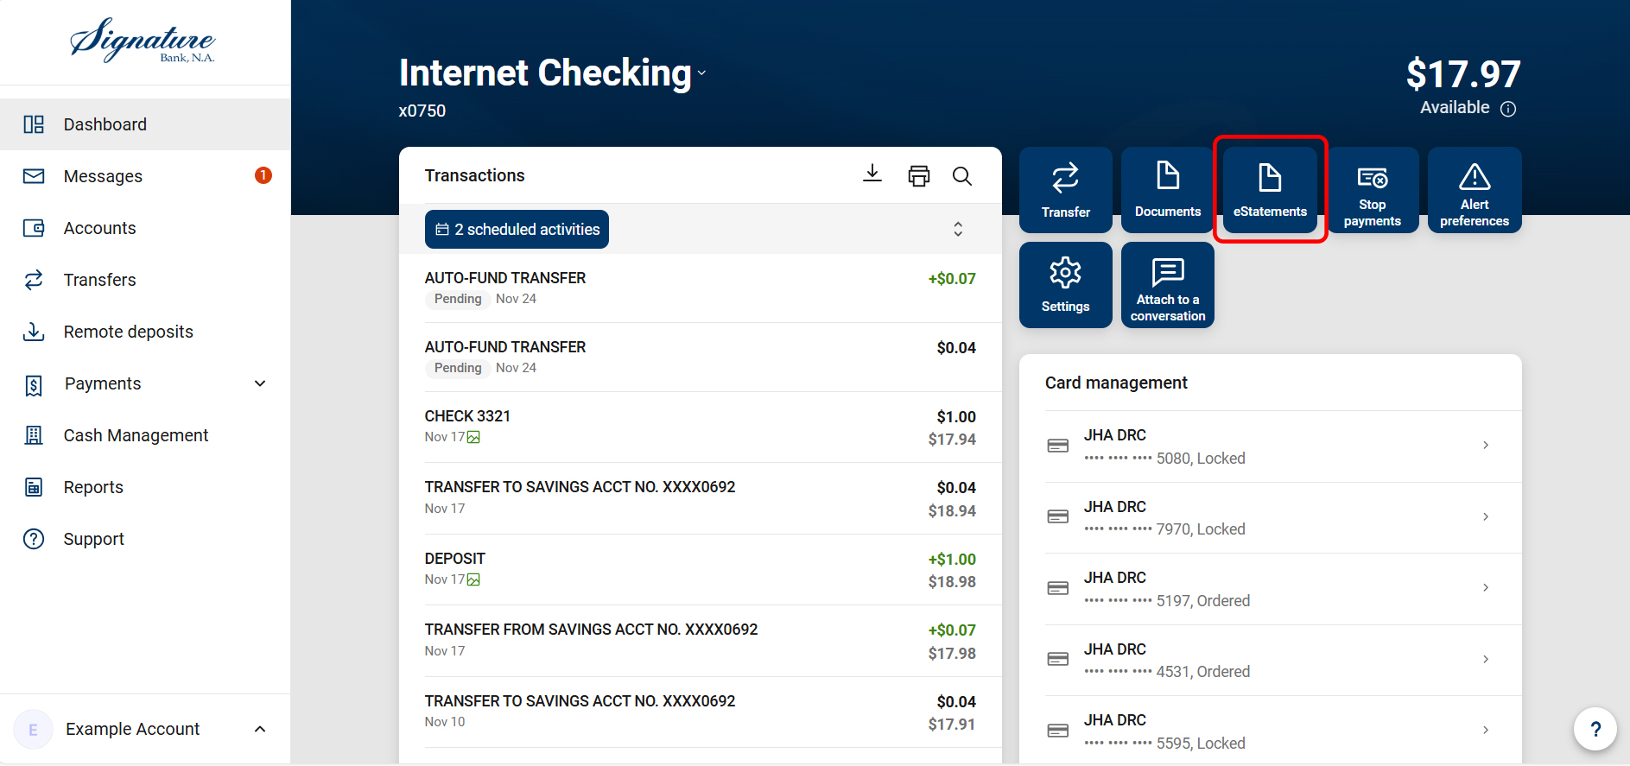Click the Signature Bank logo
This screenshot has width=1630, height=766.
[143, 41]
